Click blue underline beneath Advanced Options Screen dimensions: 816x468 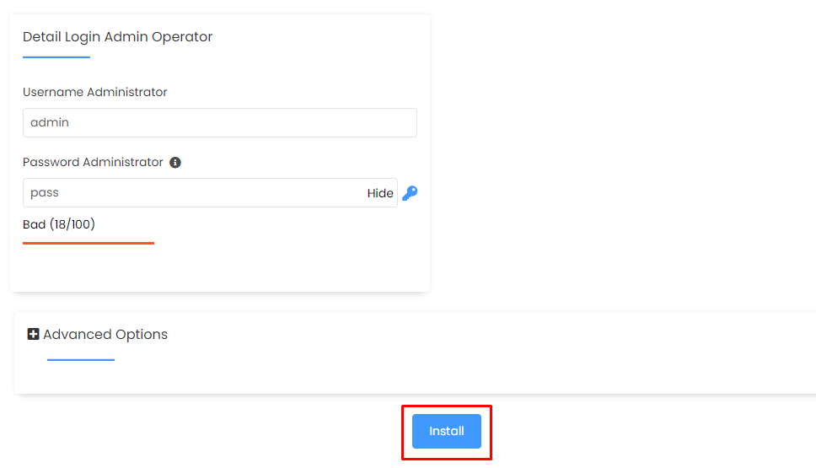(x=81, y=360)
